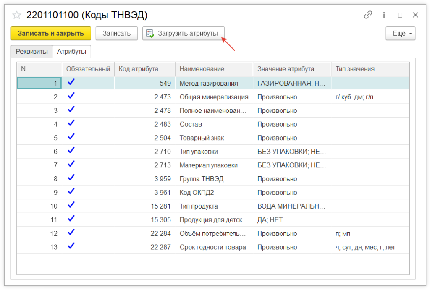Image resolution: width=430 pixels, height=290 pixels.
Task: Select the 'Атрибуты' tab
Action: [71, 52]
